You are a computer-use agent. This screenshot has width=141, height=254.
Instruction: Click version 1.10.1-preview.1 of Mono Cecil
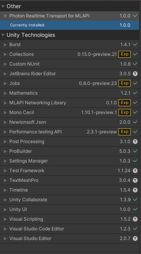99,112
